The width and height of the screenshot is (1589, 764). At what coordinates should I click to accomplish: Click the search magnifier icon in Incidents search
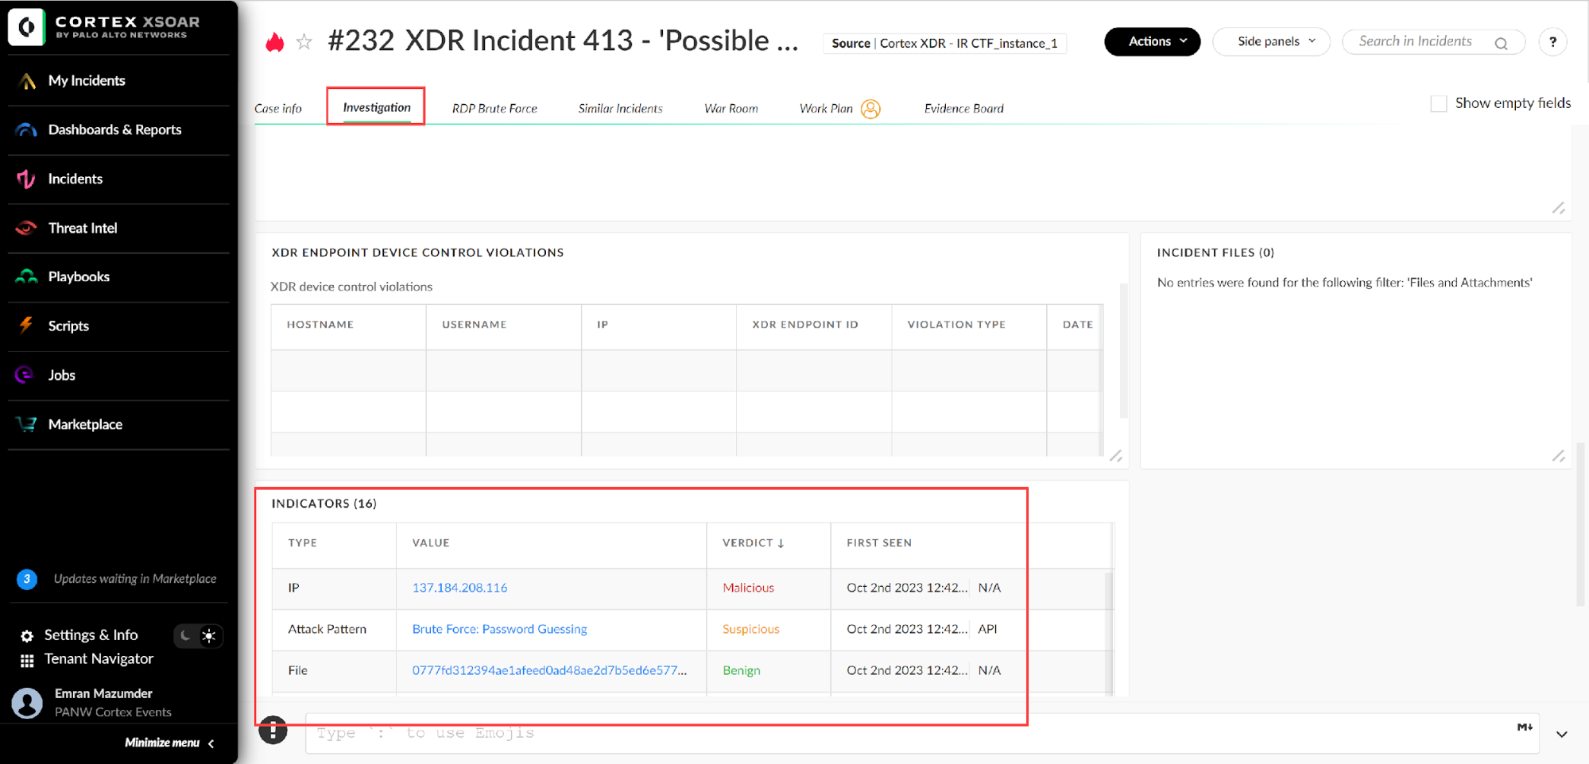coord(1501,44)
